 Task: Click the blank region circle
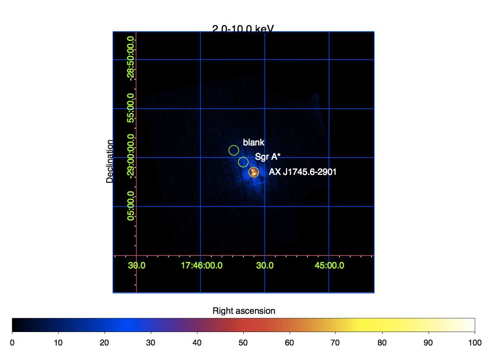click(x=234, y=151)
